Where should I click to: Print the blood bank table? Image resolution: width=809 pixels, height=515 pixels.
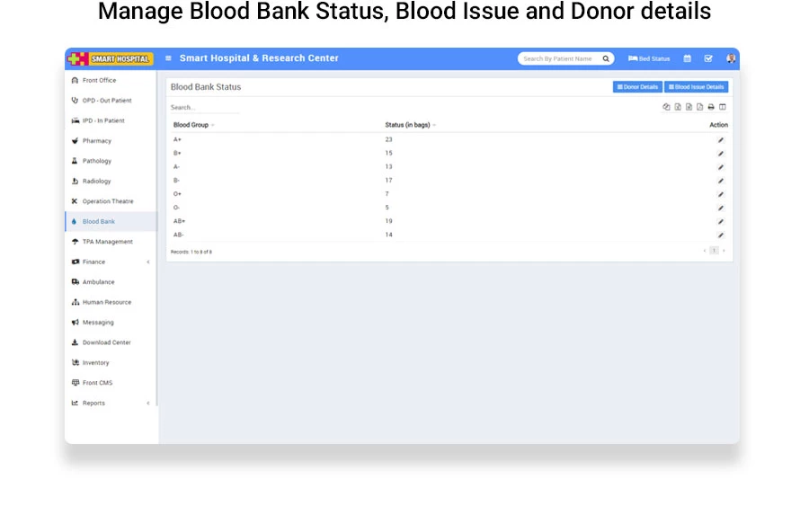[711, 107]
